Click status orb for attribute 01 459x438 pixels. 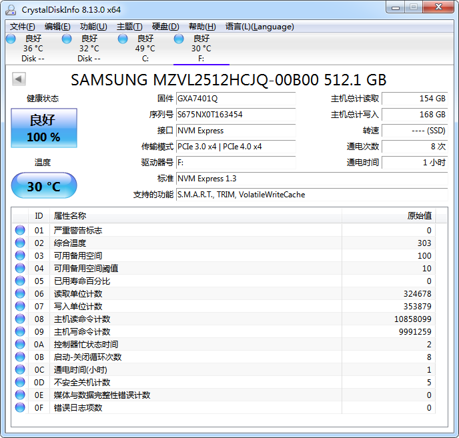pos(20,230)
